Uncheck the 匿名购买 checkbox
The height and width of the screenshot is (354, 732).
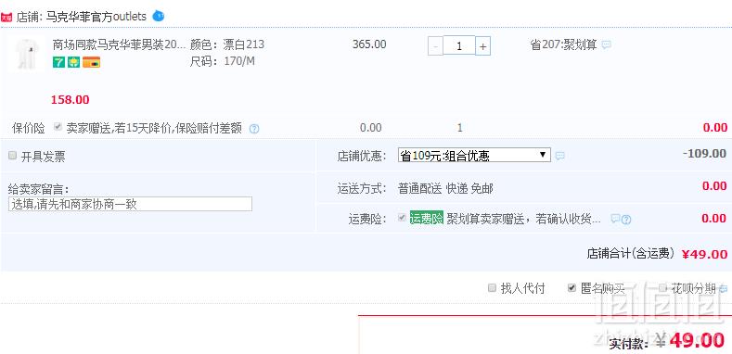[571, 288]
